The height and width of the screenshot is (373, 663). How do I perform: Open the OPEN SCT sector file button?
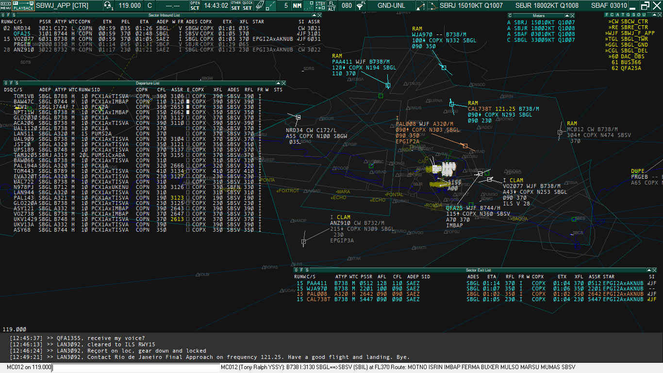[x=195, y=5]
